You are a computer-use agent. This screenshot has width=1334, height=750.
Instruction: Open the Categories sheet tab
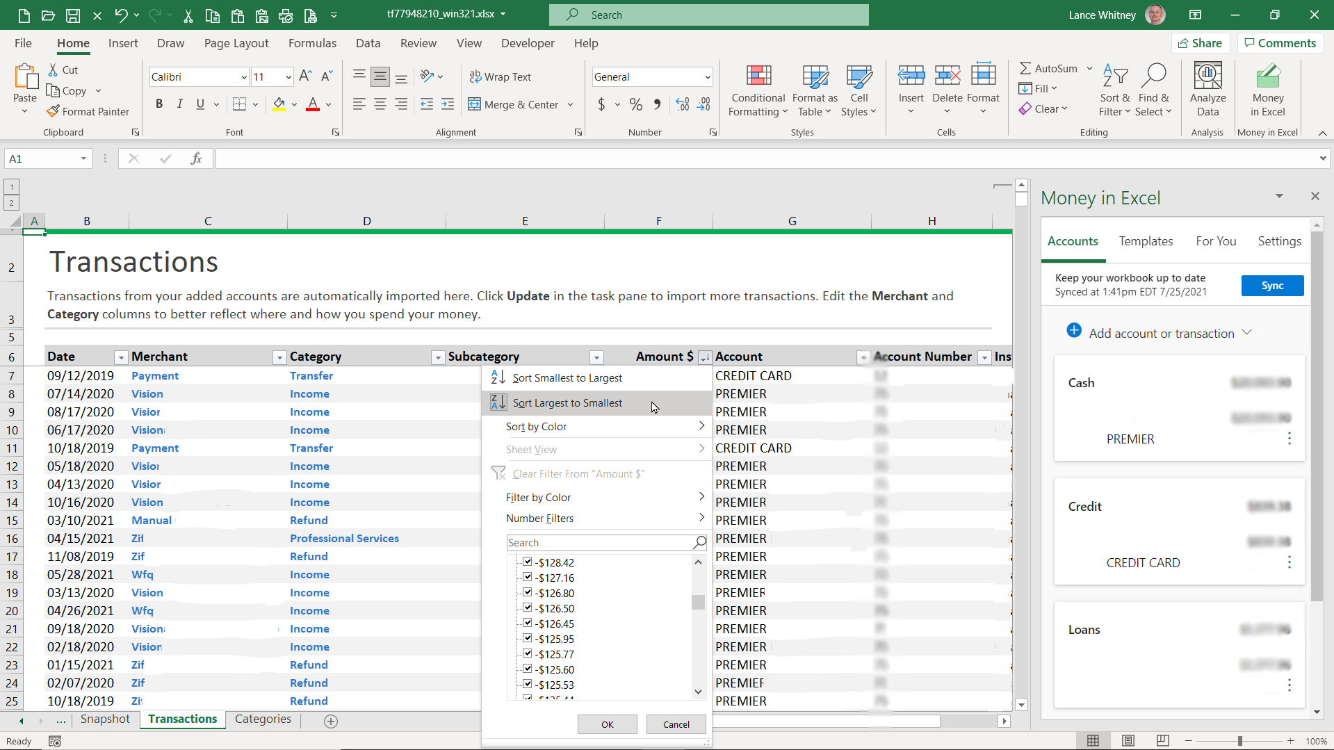click(x=263, y=719)
